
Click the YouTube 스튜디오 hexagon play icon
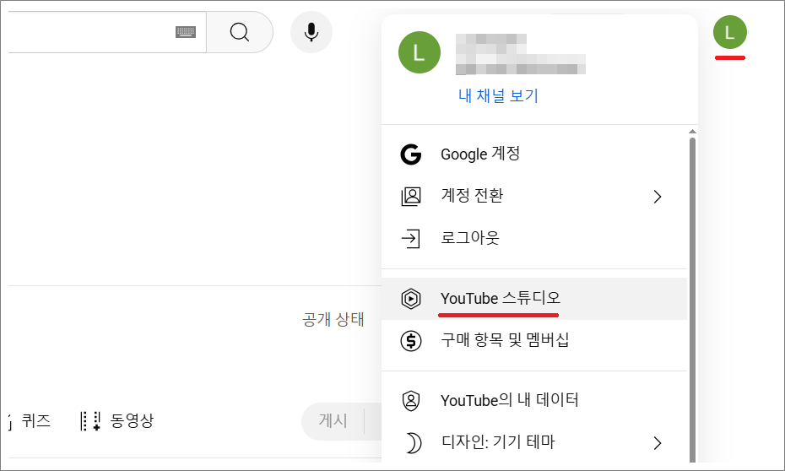point(411,299)
